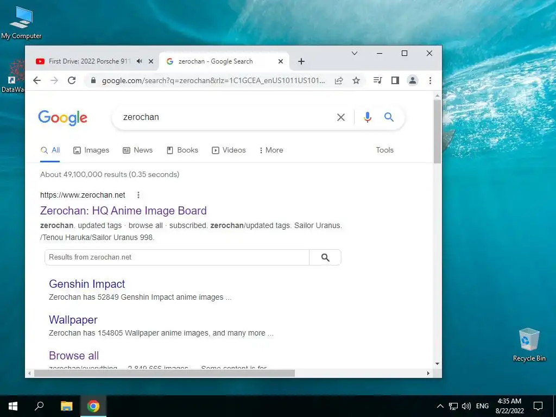Open volume control in system tray
This screenshot has width=556, height=417.
pyautogui.click(x=466, y=406)
